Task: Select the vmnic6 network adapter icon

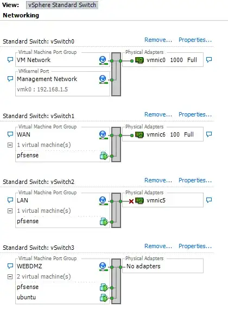Action: pyautogui.click(x=140, y=135)
